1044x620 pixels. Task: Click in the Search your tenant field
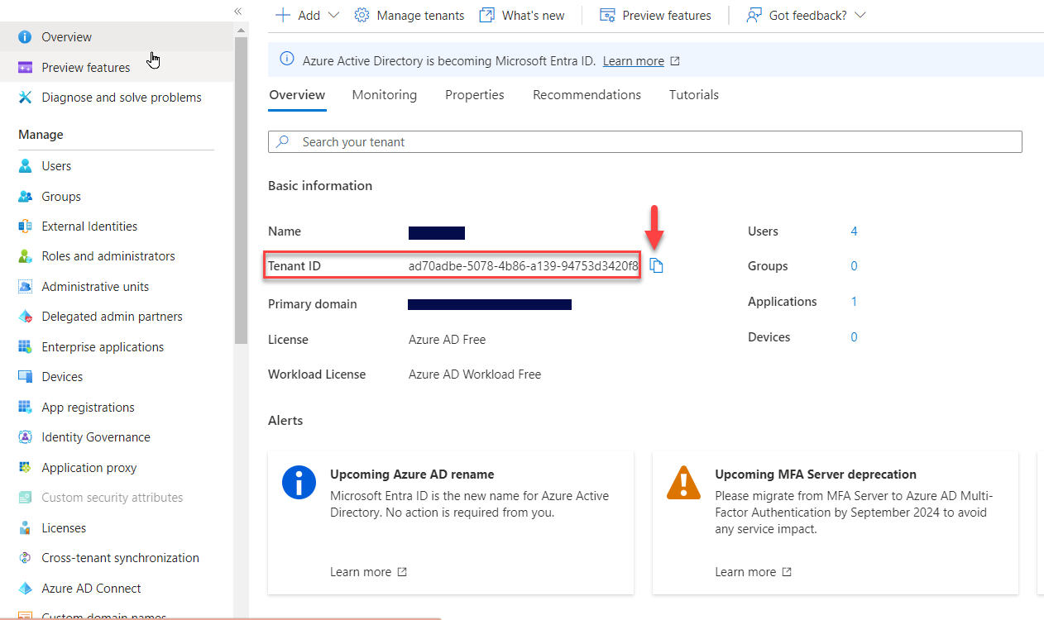point(645,142)
